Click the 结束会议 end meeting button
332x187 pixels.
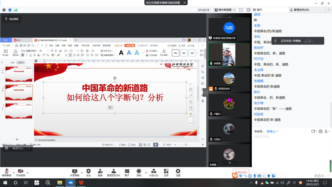click(x=241, y=172)
